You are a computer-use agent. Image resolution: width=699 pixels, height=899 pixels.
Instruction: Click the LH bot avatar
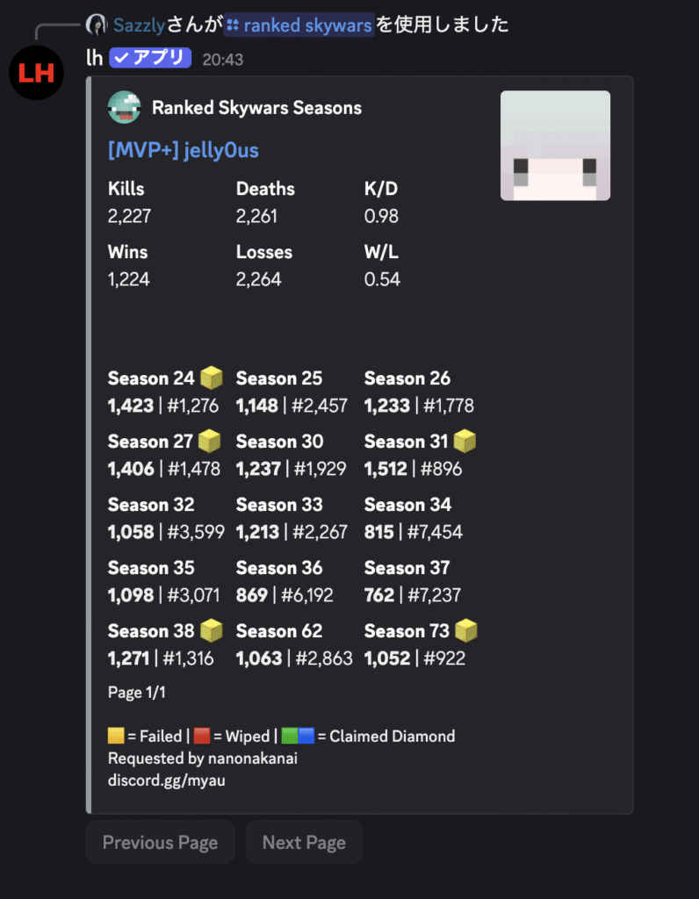(x=37, y=71)
